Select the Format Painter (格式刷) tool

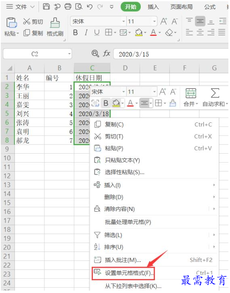tap(55, 27)
